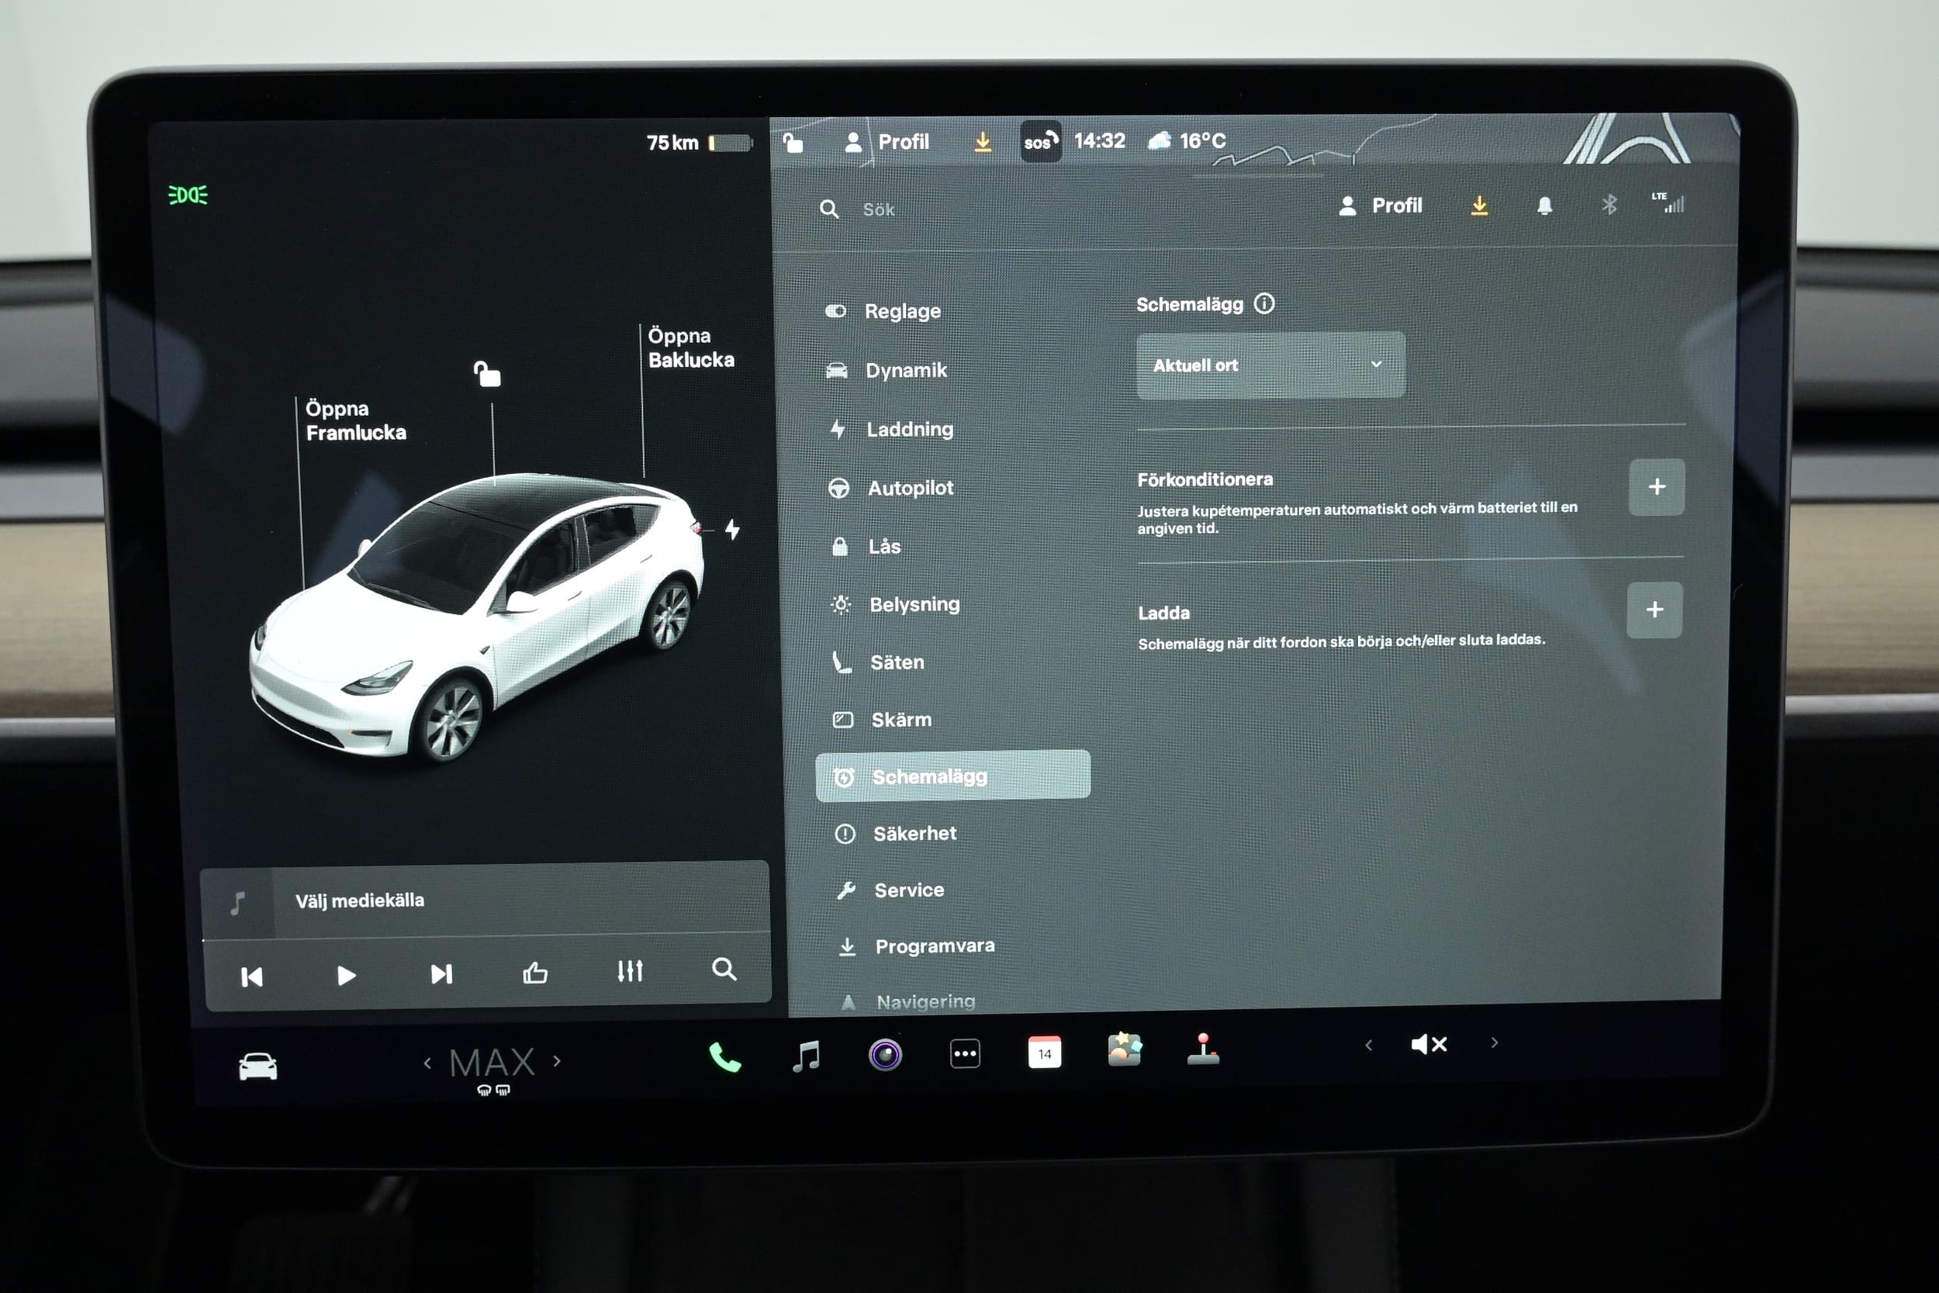Tap the LTE signal strength icon

(x=1668, y=202)
